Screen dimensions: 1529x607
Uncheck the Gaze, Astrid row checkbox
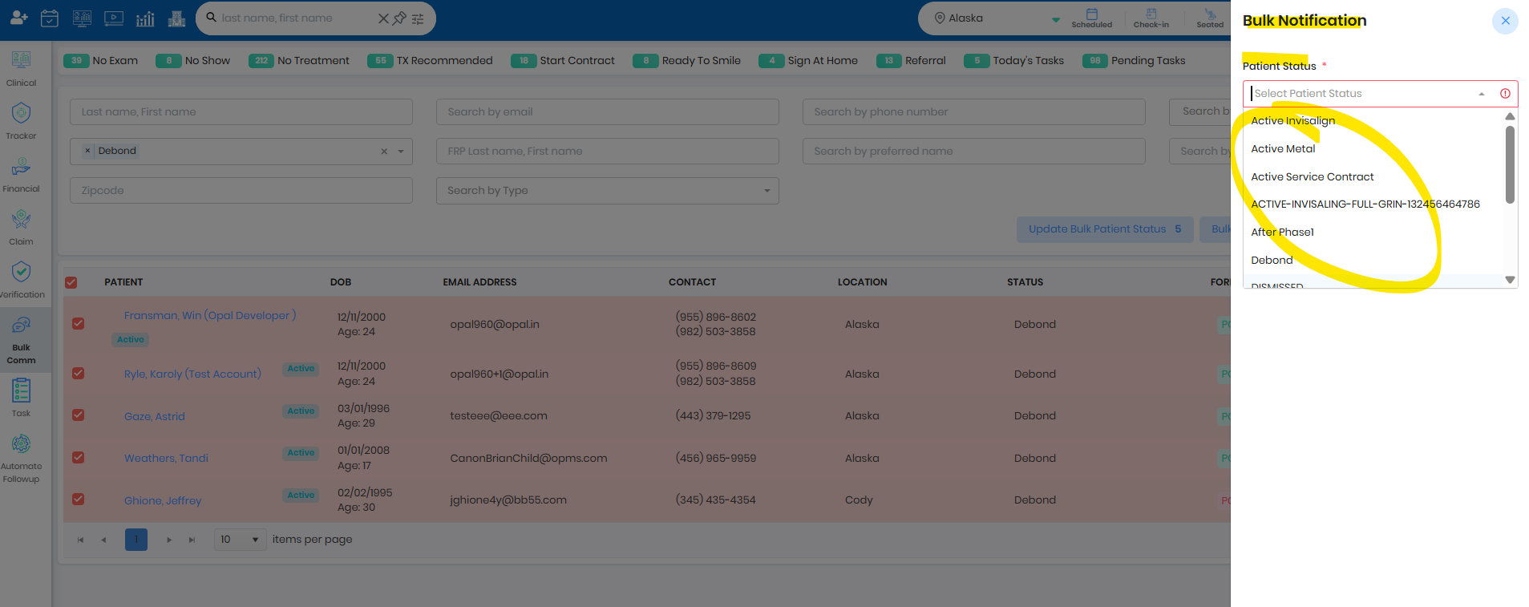tap(78, 415)
